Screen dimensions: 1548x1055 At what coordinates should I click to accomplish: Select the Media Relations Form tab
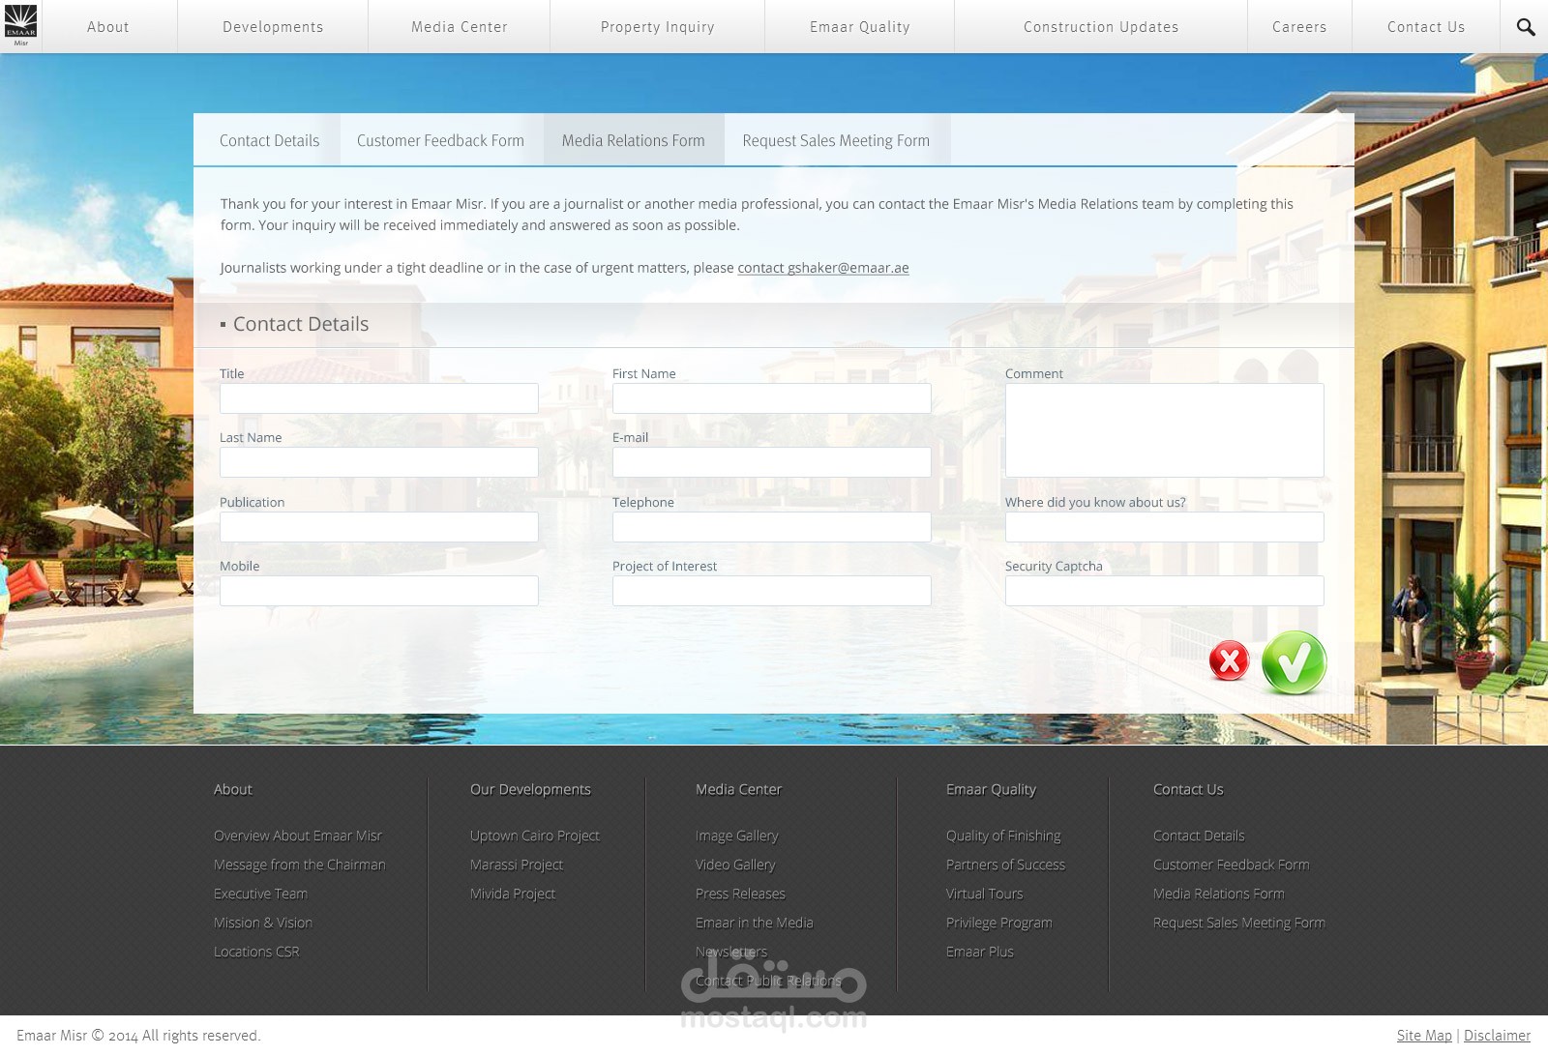click(634, 140)
